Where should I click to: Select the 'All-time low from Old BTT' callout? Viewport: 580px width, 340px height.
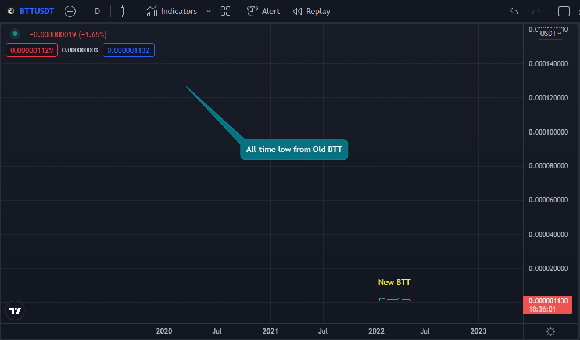294,150
